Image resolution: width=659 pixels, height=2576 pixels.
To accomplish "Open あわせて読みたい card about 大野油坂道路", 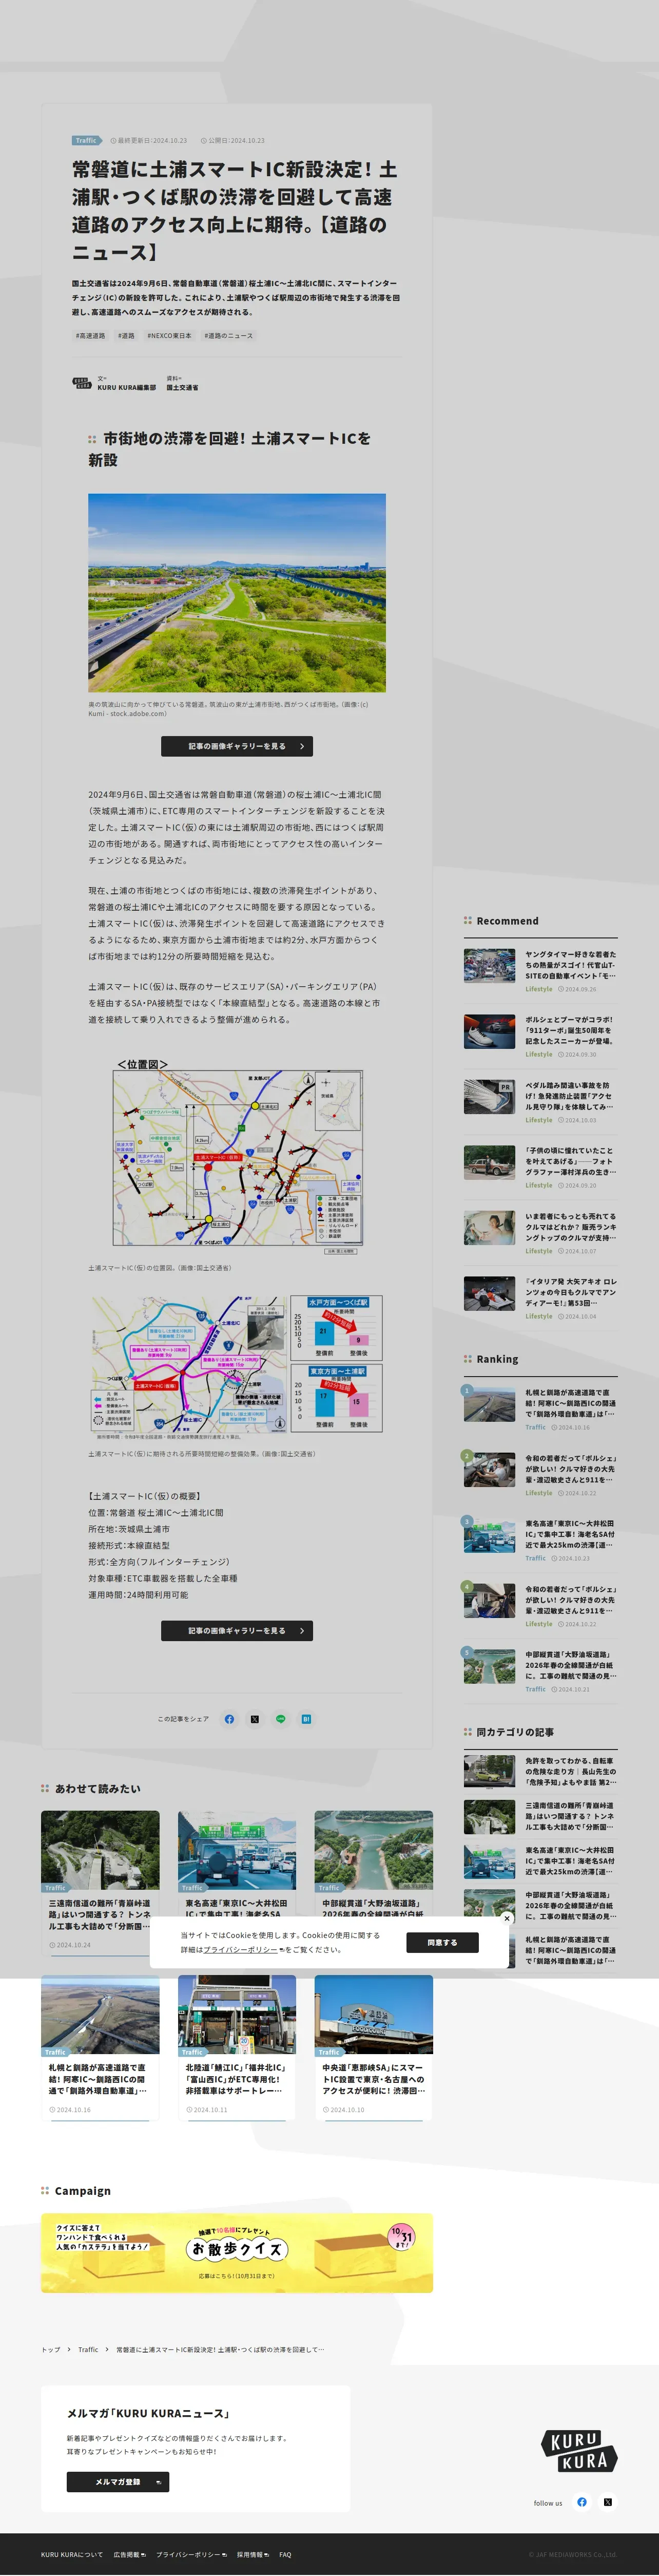I will pyautogui.click(x=374, y=1864).
